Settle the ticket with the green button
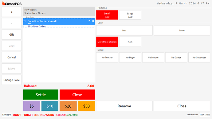212x119 pixels. click(x=41, y=94)
